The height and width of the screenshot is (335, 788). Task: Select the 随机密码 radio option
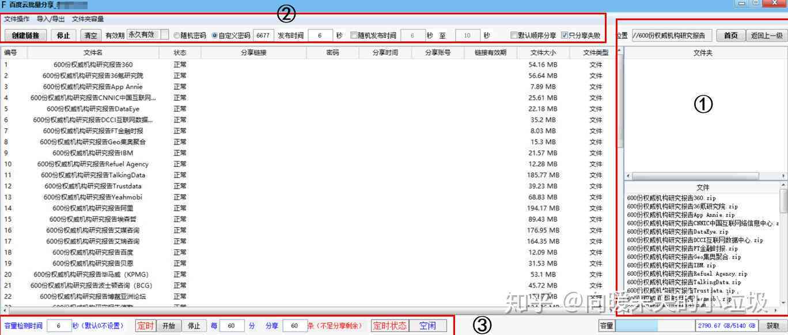(x=190, y=36)
